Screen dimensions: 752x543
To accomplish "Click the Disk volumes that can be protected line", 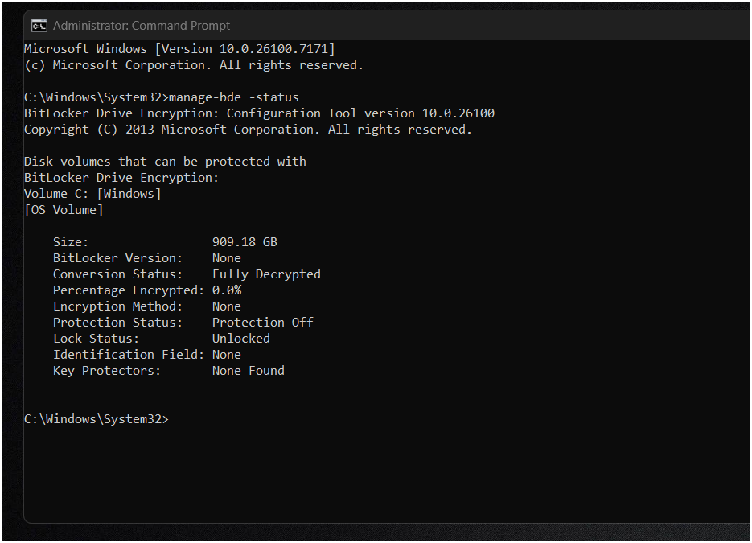I will point(165,162).
